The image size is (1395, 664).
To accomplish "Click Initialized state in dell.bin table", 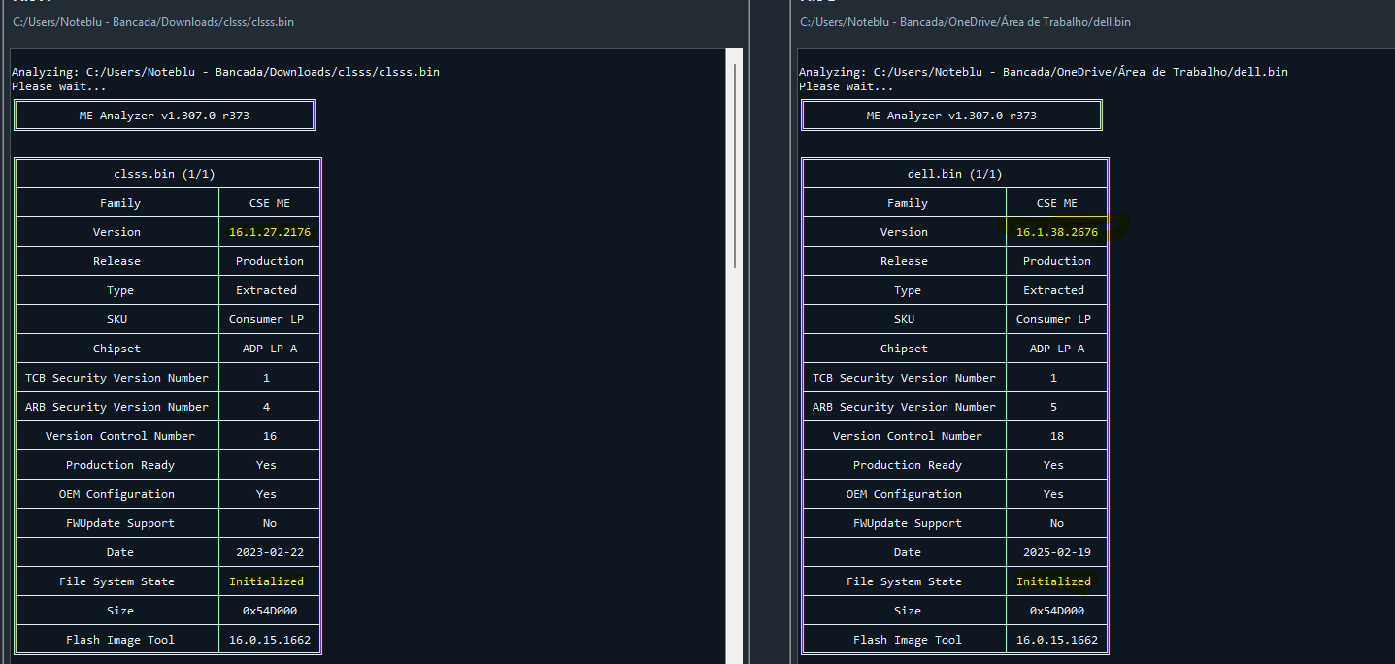I will [x=1053, y=581].
